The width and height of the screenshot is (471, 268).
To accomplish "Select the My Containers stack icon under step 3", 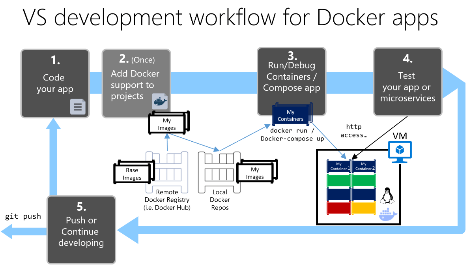I will (291, 114).
